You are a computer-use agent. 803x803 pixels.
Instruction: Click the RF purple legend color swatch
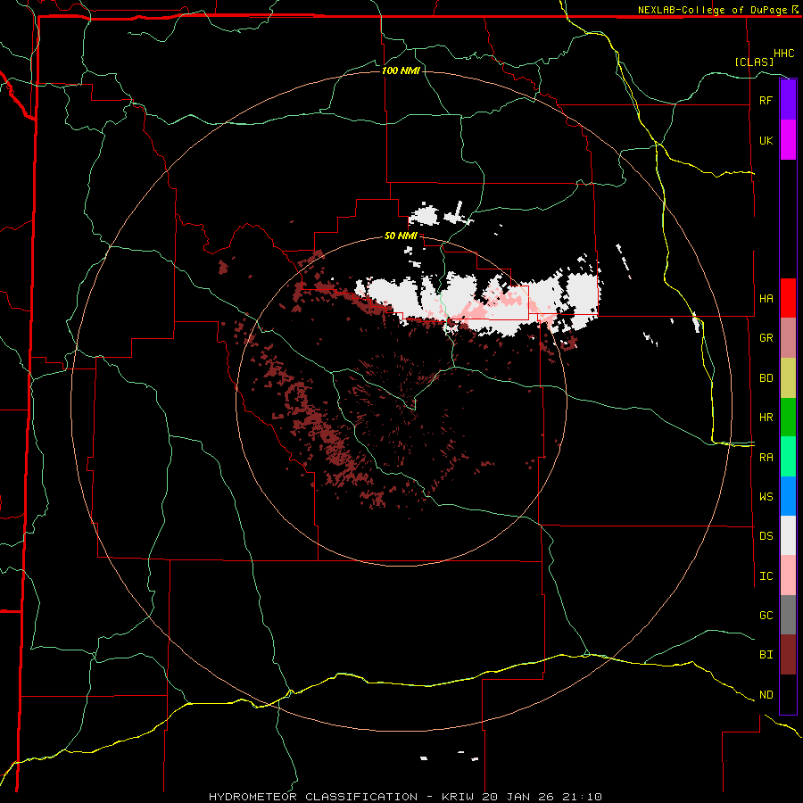coord(788,100)
